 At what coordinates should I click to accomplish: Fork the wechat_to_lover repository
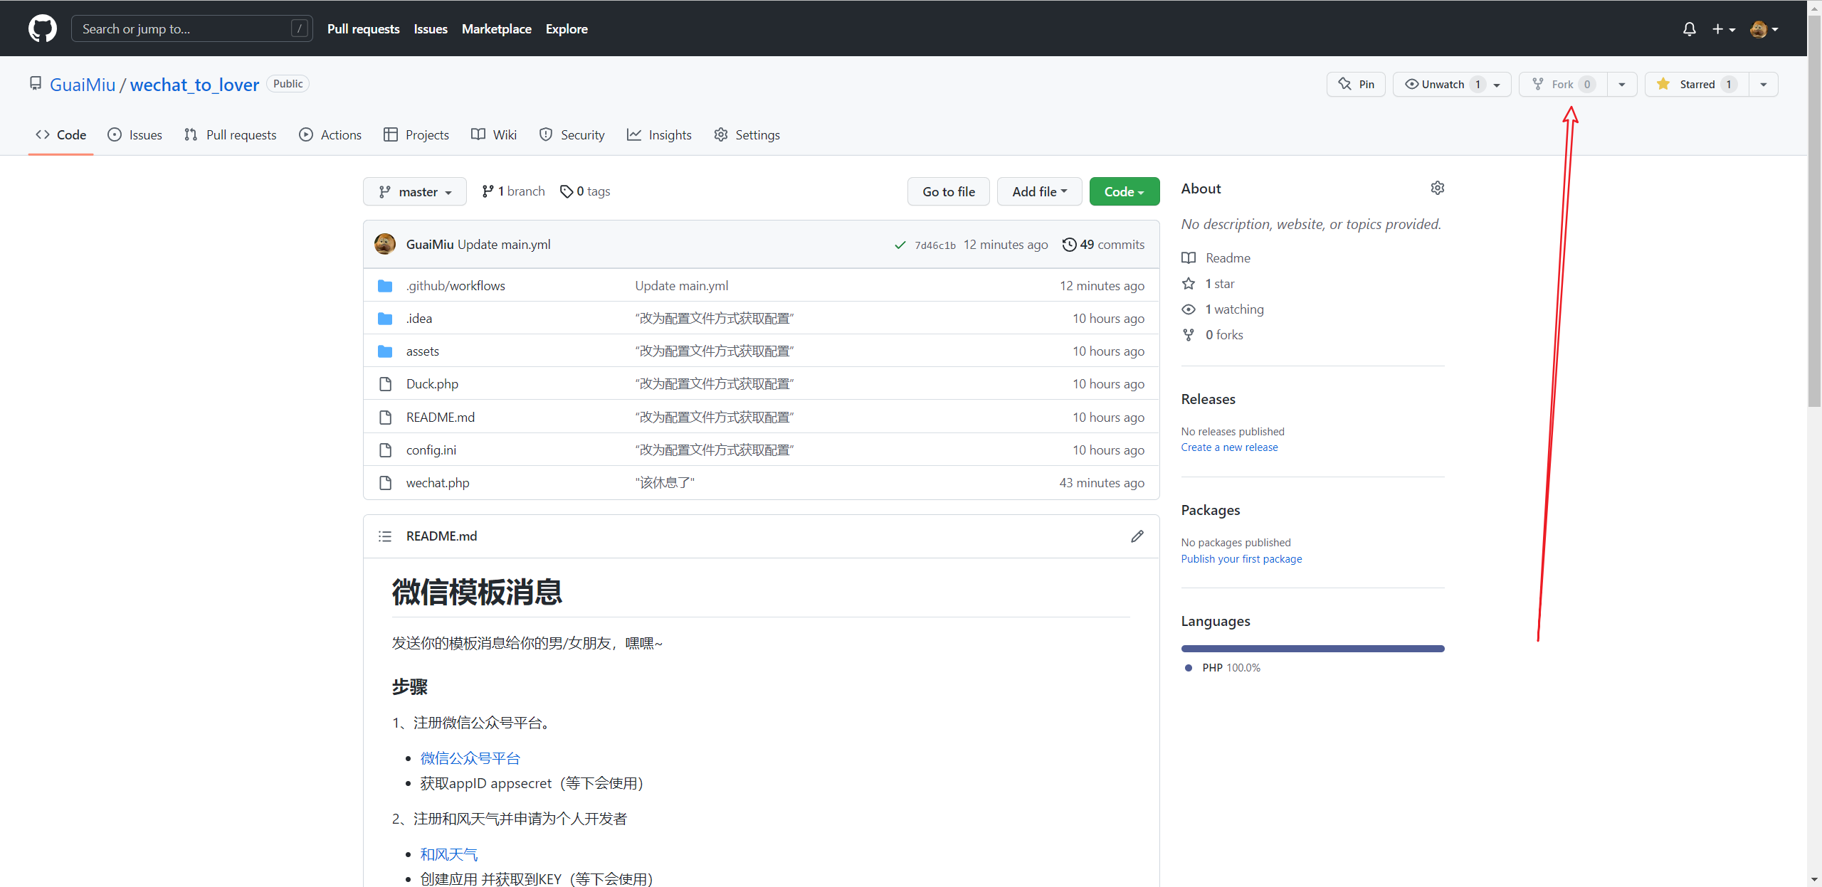point(1563,84)
